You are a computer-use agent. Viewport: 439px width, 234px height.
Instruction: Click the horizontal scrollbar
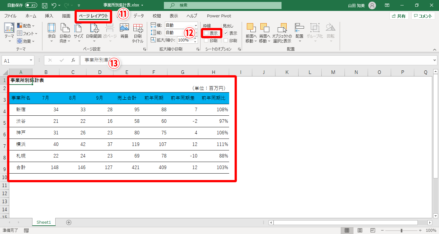[345, 222]
